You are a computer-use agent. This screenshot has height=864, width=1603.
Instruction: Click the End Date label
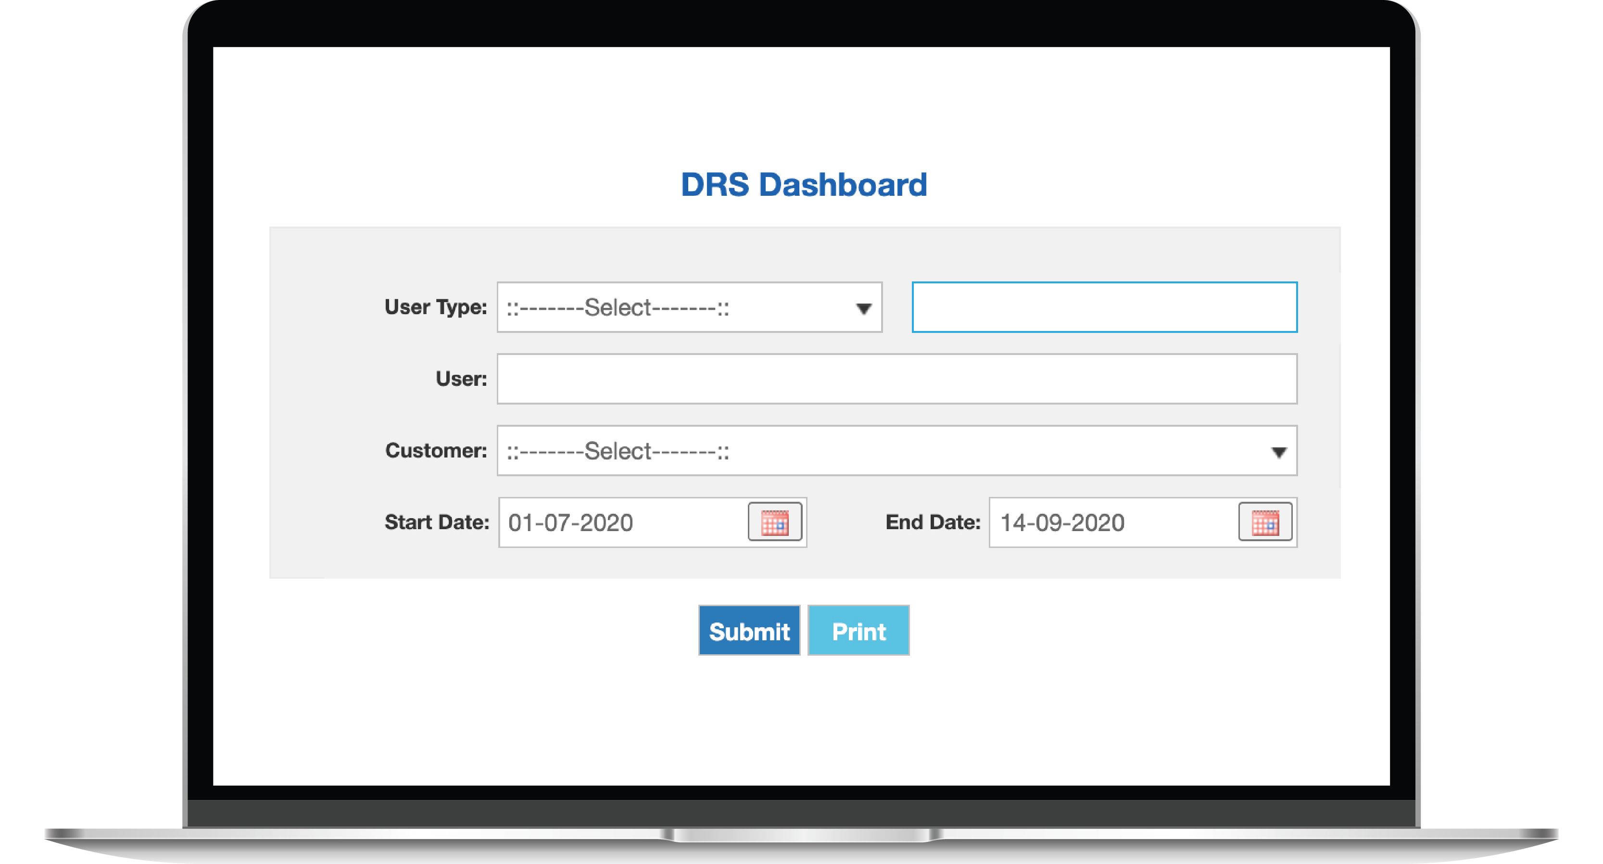click(932, 521)
